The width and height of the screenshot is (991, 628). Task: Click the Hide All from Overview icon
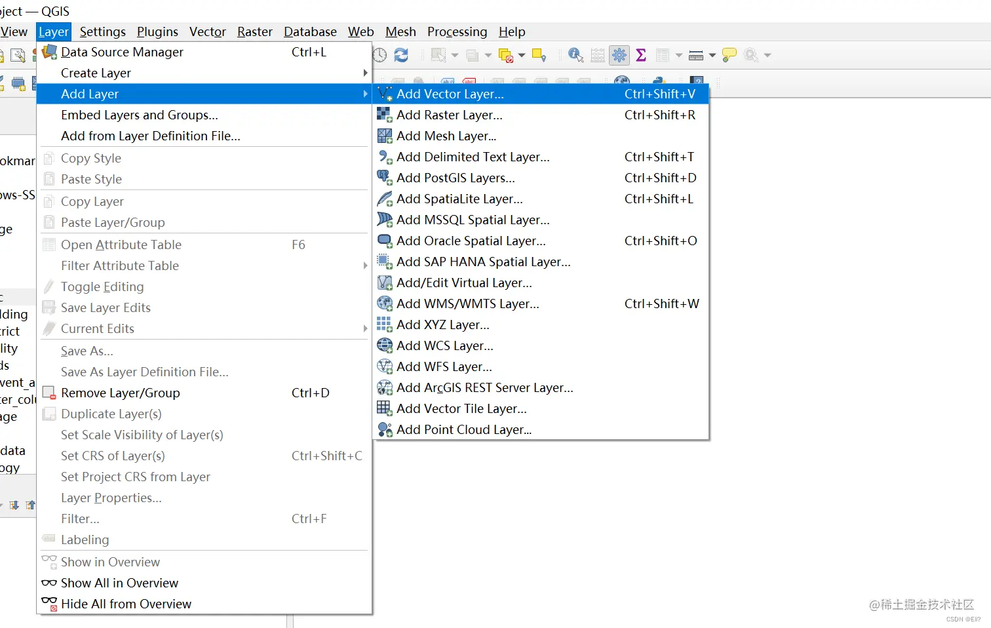click(49, 604)
